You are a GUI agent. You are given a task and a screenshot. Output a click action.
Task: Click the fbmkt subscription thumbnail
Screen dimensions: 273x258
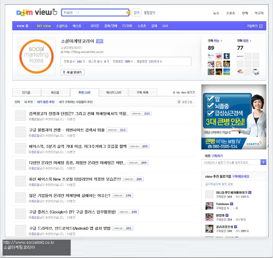click(211, 56)
